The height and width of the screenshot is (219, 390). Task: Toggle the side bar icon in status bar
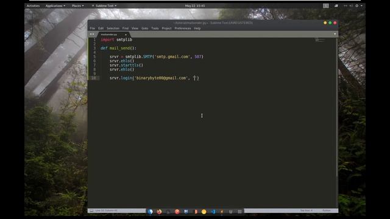click(x=91, y=210)
